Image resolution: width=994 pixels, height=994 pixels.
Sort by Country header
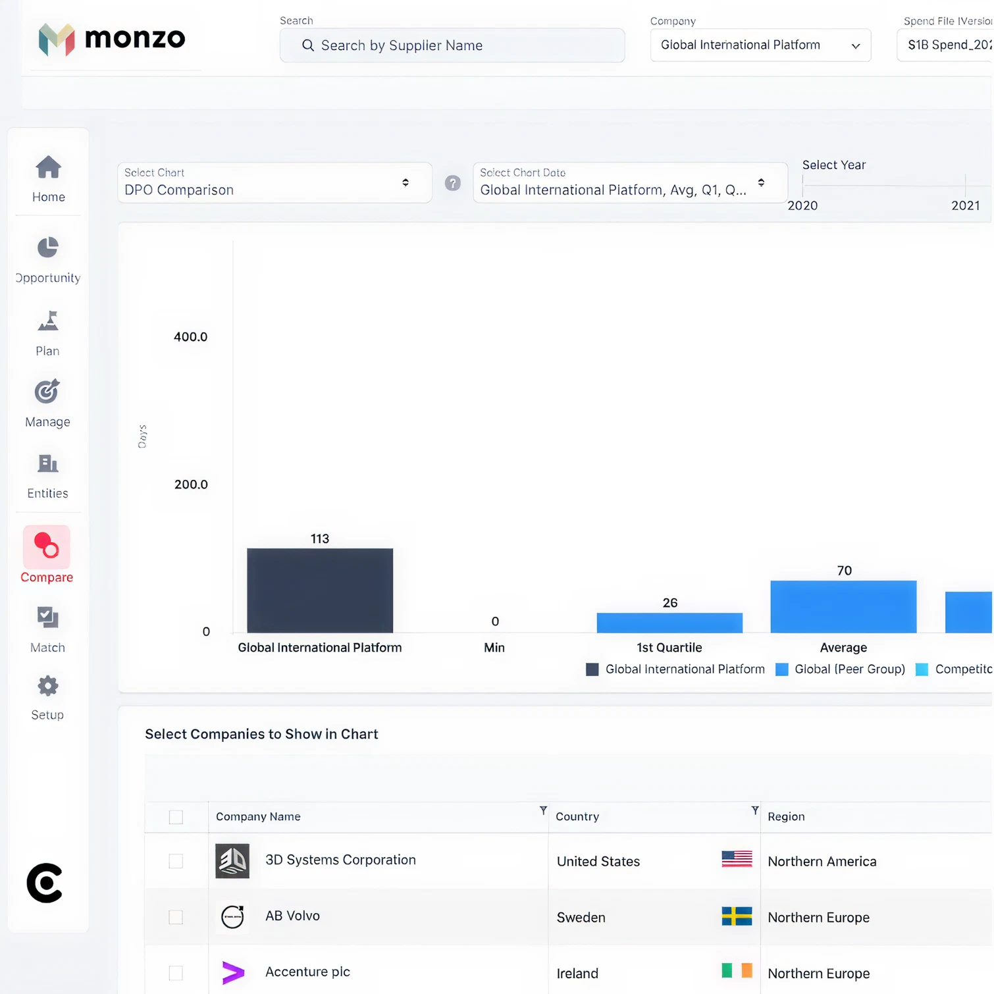pyautogui.click(x=577, y=816)
